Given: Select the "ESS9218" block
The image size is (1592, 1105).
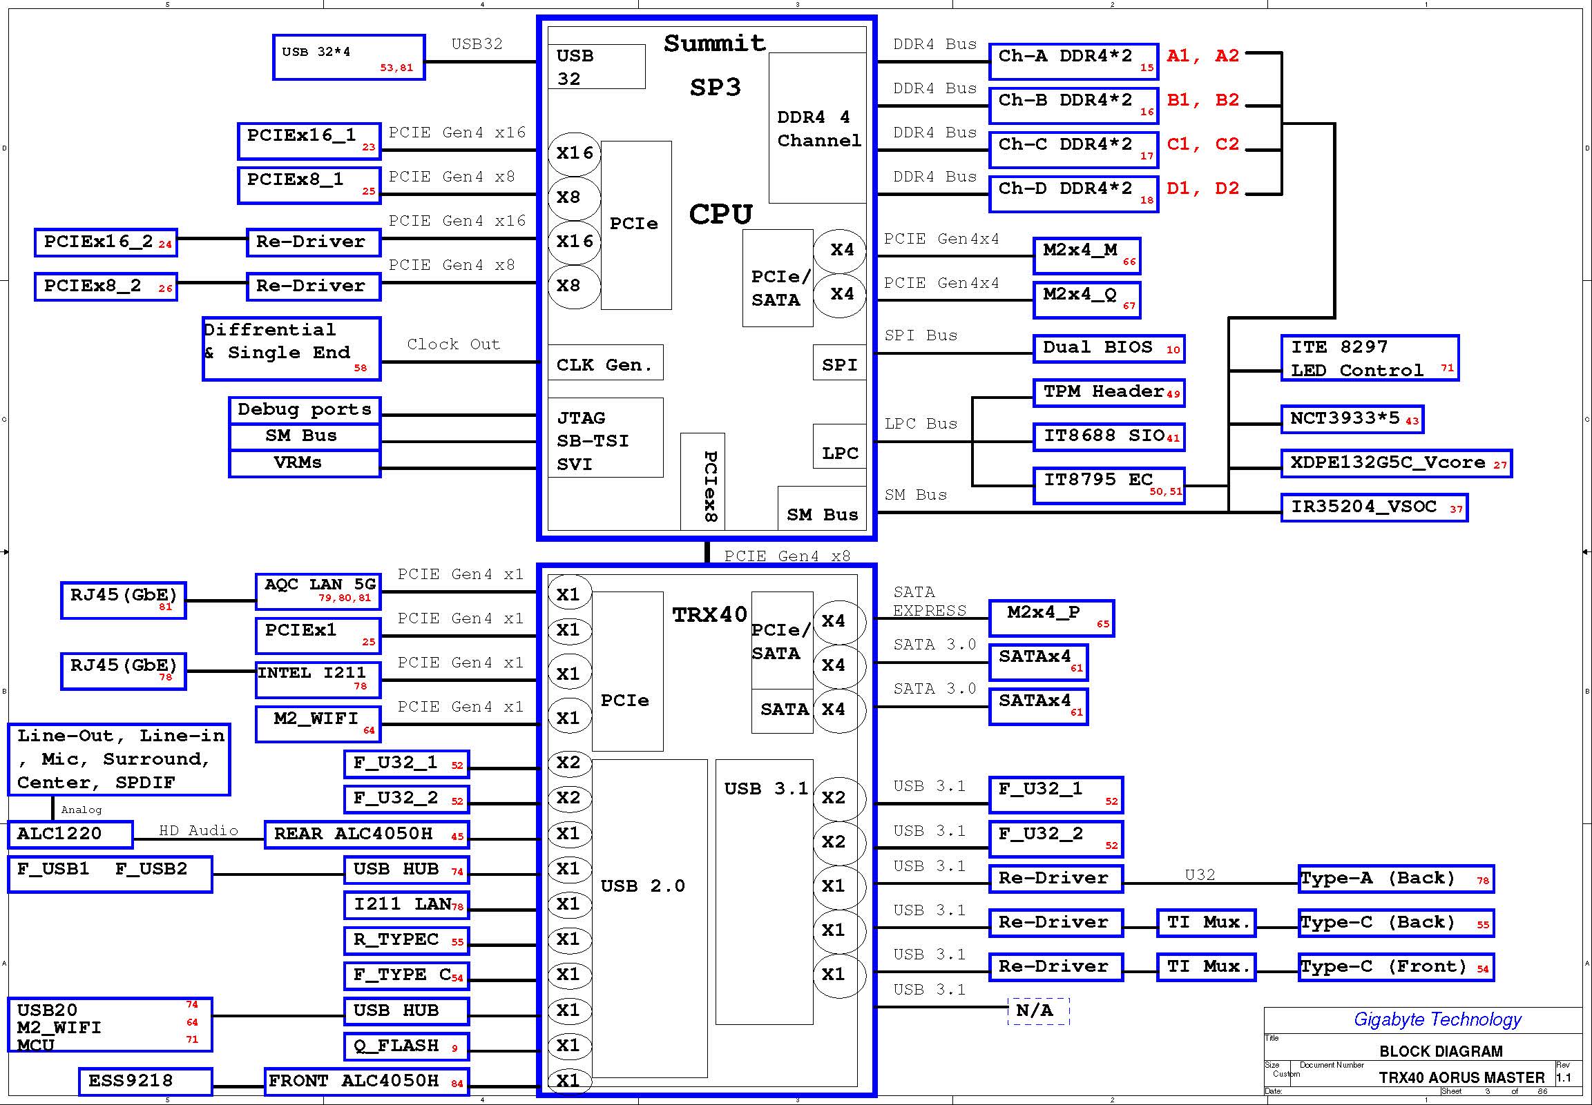Looking at the screenshot, I should [146, 1082].
